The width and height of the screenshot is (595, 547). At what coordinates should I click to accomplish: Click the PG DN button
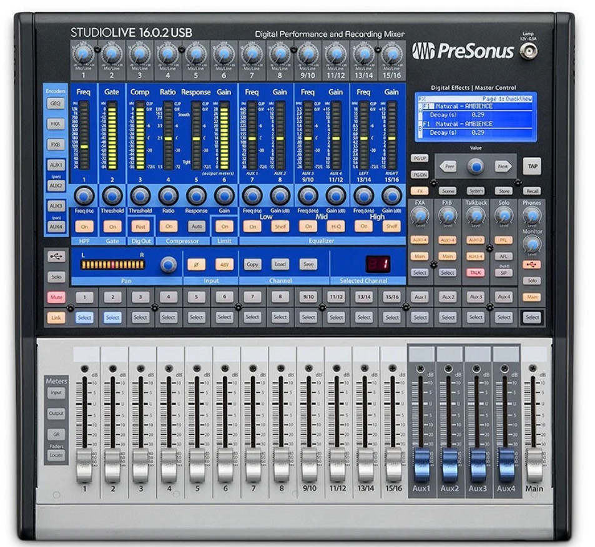click(420, 175)
